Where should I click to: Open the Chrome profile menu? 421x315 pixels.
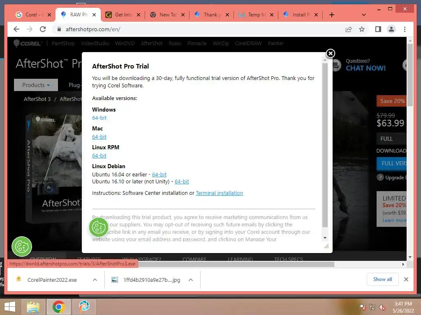pyautogui.click(x=391, y=29)
